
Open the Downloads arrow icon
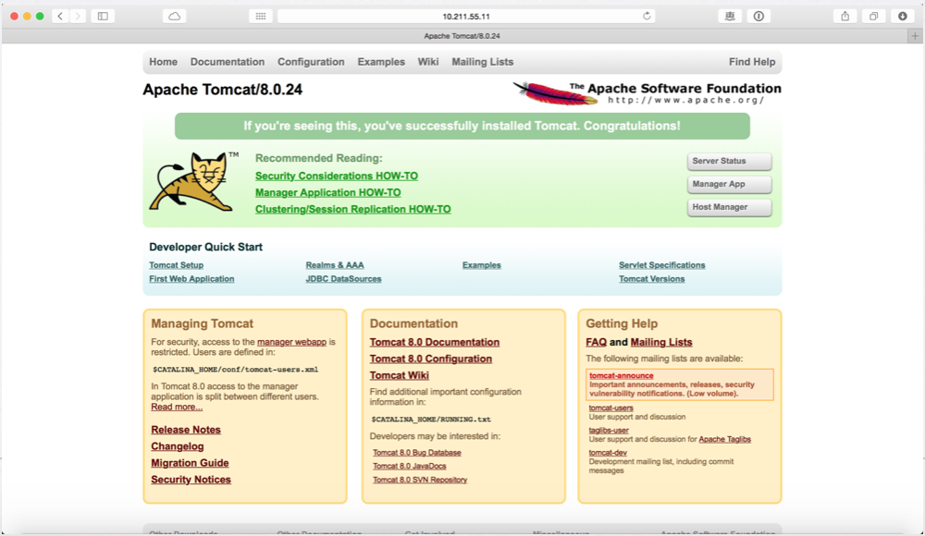902,16
